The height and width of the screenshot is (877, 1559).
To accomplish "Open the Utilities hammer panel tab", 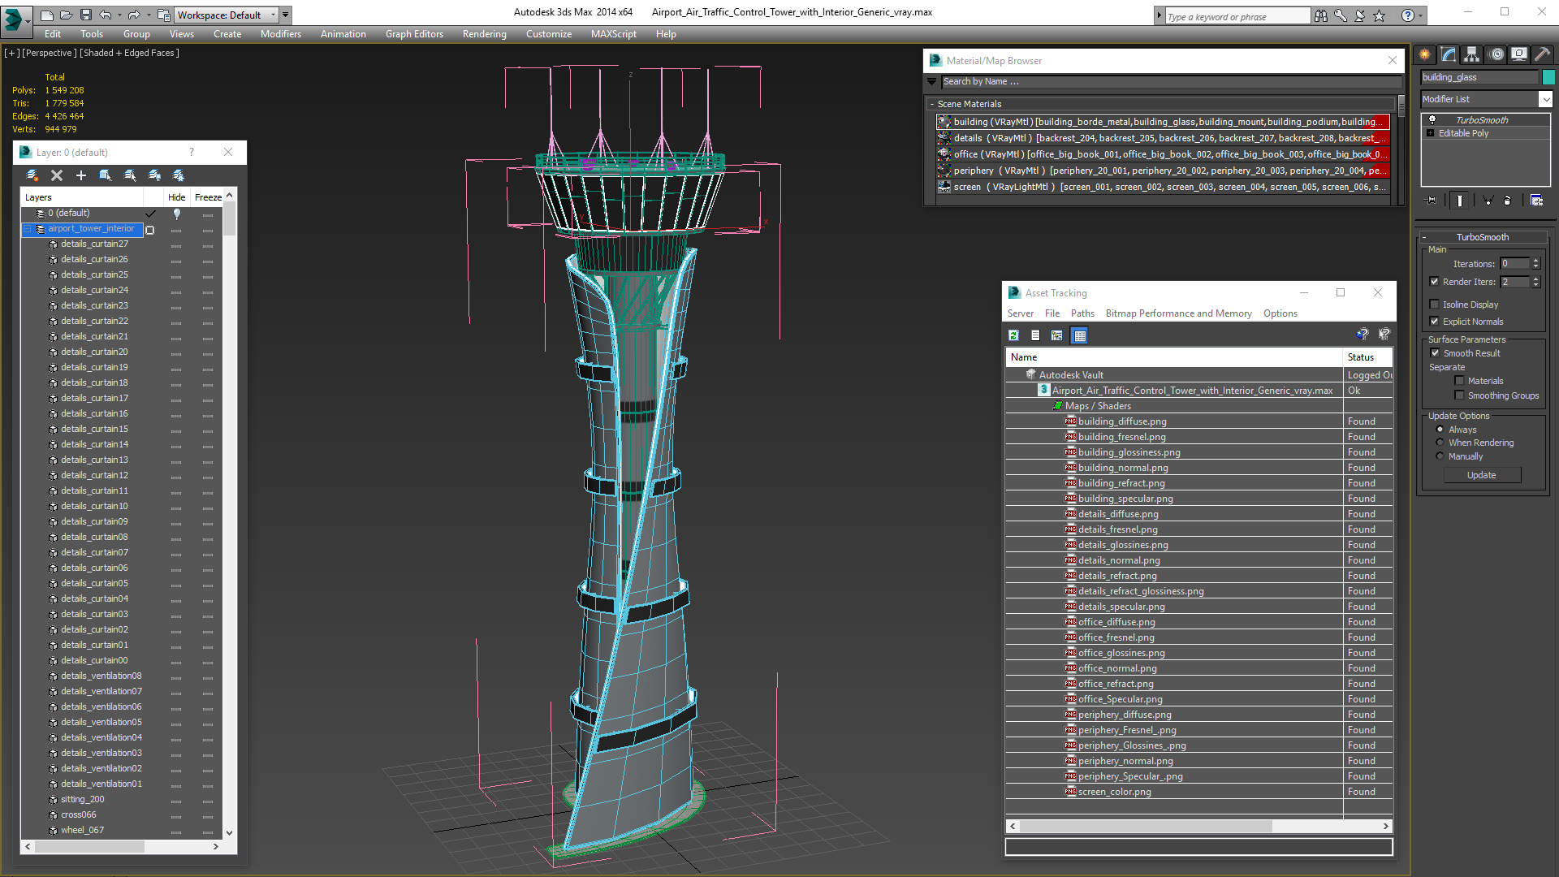I will click(1542, 54).
